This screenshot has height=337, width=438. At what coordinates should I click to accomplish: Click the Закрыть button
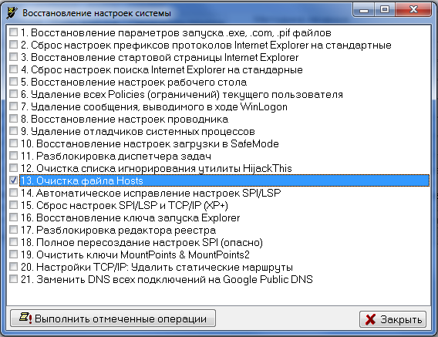393,319
